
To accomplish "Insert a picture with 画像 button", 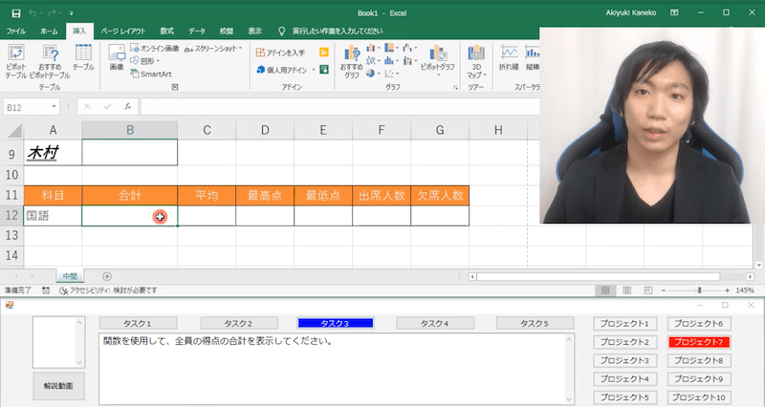I will 117,57.
